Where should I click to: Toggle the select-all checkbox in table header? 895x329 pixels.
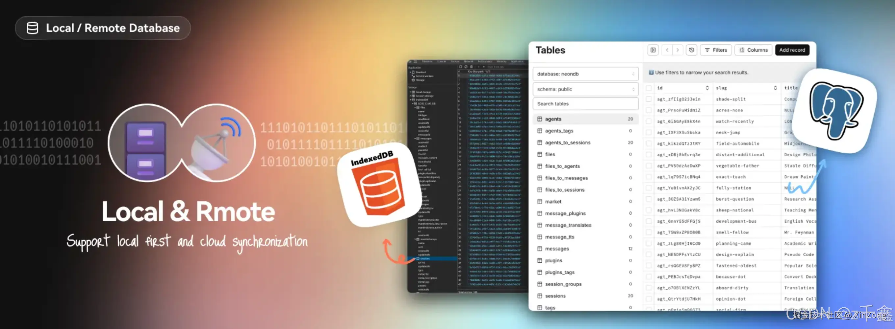coord(648,88)
